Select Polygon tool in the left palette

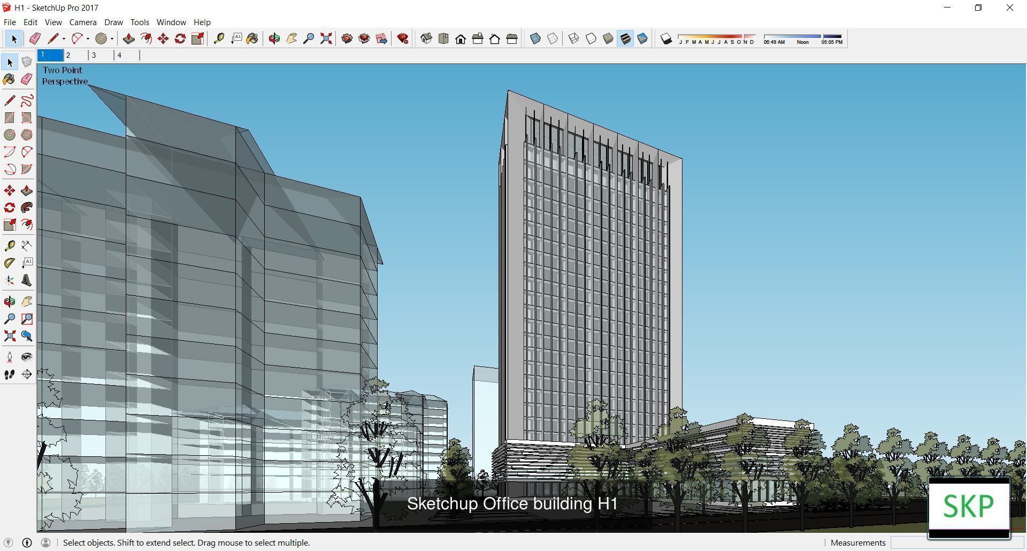click(27, 135)
